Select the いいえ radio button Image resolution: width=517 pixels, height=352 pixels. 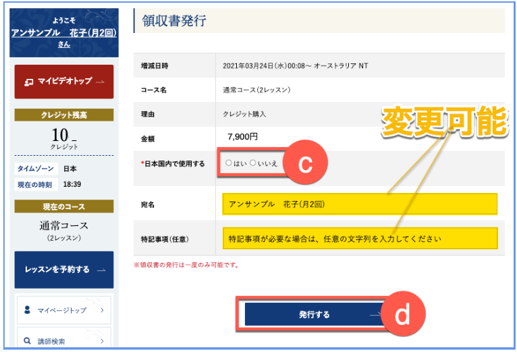point(253,163)
